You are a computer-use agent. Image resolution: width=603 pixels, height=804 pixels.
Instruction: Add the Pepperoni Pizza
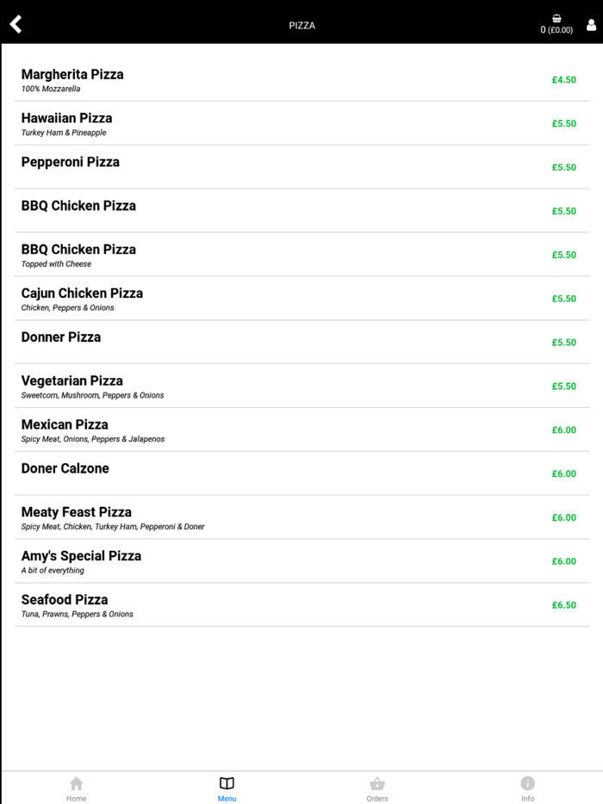click(x=301, y=166)
